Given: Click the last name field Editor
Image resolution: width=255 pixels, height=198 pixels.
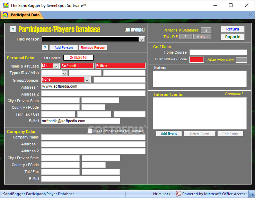Looking at the screenshot, I should click(120, 66).
